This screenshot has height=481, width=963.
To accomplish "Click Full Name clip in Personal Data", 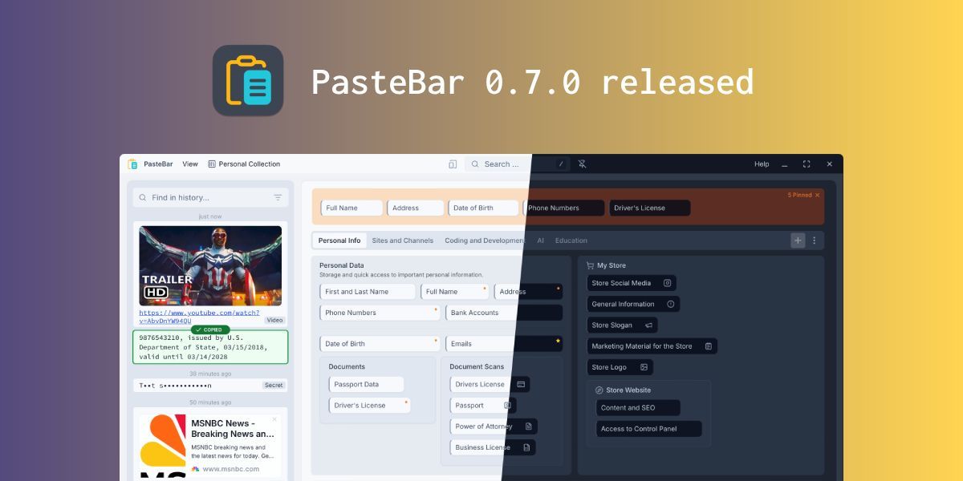I will coord(454,292).
